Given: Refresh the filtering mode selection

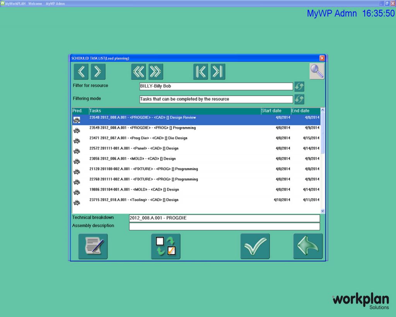Looking at the screenshot, I should pyautogui.click(x=299, y=99).
